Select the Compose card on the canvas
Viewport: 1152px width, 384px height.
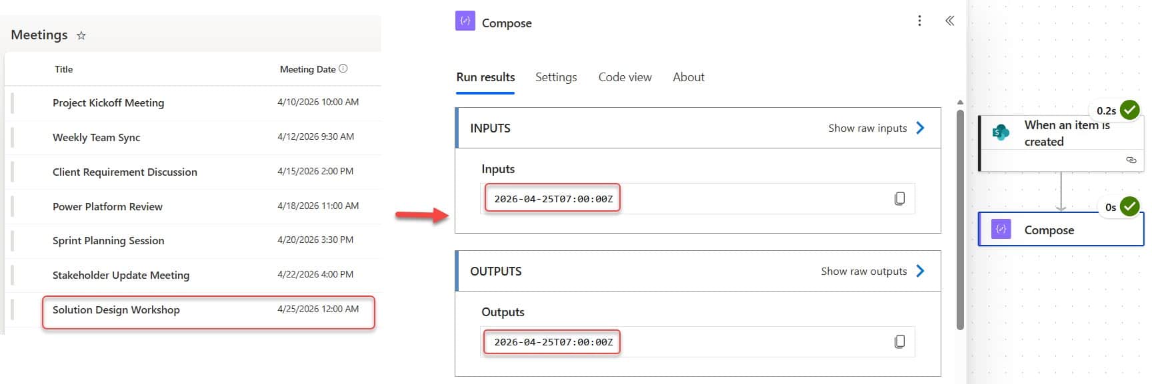(1061, 230)
